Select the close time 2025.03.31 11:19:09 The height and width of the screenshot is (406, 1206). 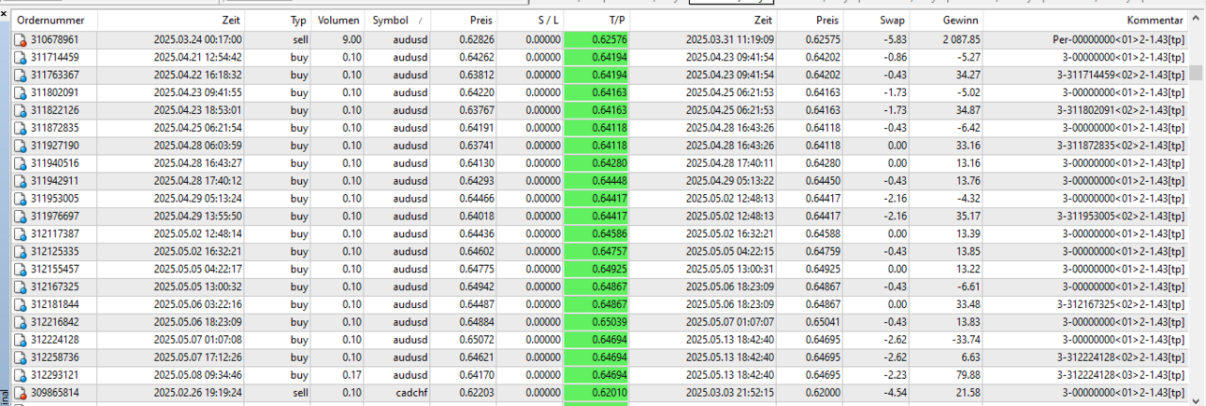[x=729, y=40]
